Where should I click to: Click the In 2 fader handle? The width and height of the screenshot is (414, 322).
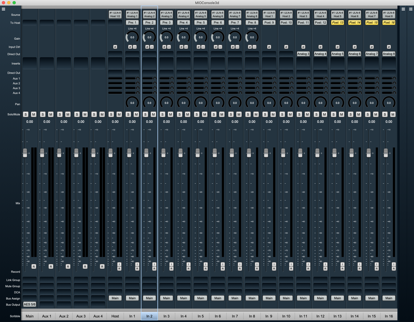[x=146, y=153]
